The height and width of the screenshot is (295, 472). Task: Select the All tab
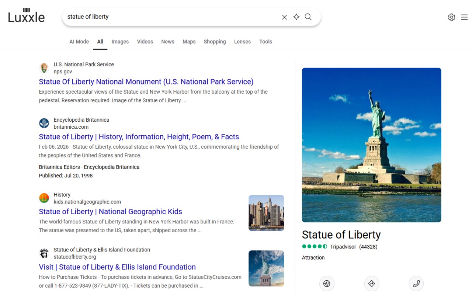(100, 42)
